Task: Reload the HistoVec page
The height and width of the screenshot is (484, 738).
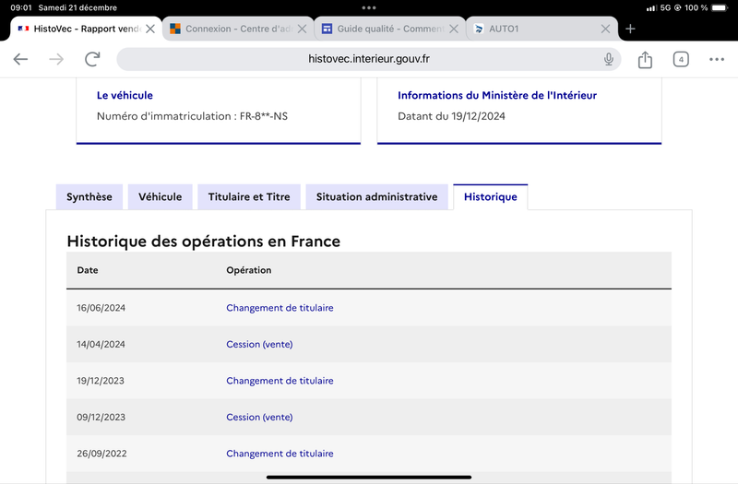Action: [92, 59]
